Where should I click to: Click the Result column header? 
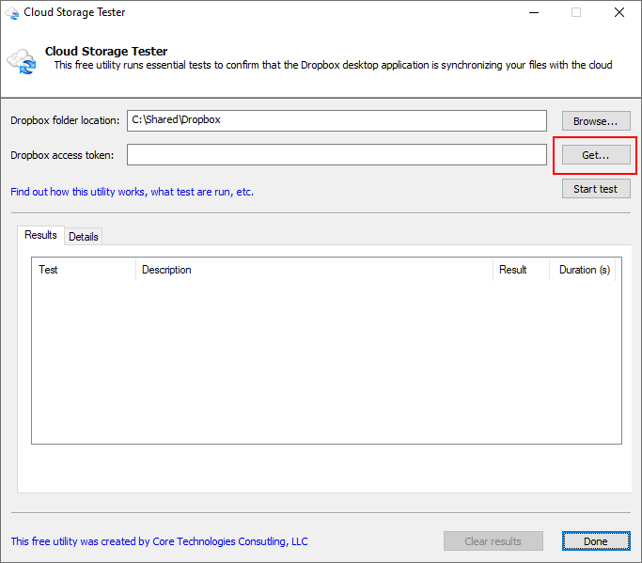tap(521, 270)
